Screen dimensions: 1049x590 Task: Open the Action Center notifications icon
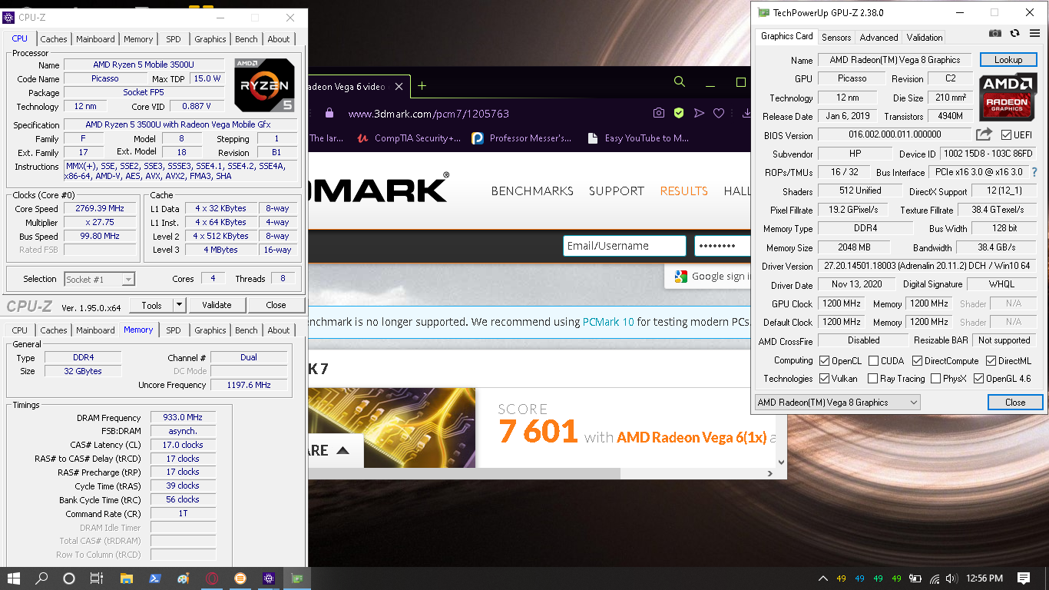click(x=1024, y=578)
